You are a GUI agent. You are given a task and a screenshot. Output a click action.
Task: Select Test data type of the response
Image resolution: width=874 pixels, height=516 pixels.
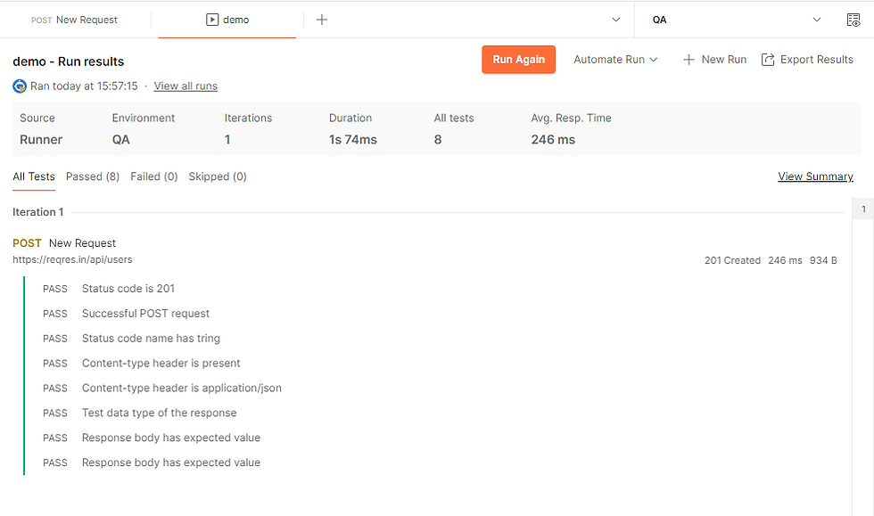160,413
